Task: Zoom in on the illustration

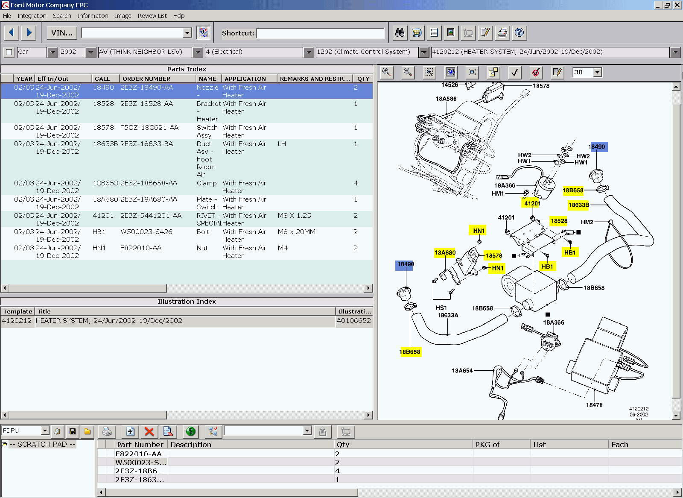Action: click(387, 72)
